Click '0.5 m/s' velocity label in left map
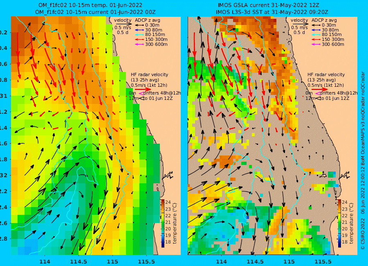The height and width of the screenshot is (266, 368). pyautogui.click(x=123, y=27)
